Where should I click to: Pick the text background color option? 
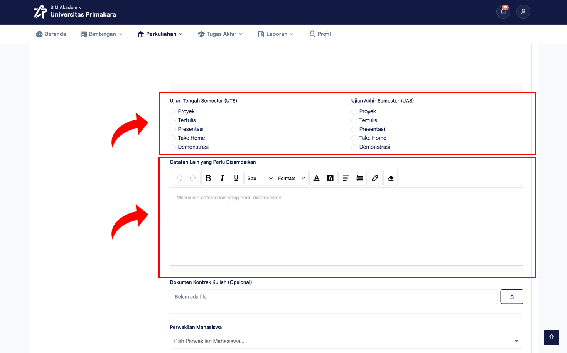(x=330, y=178)
